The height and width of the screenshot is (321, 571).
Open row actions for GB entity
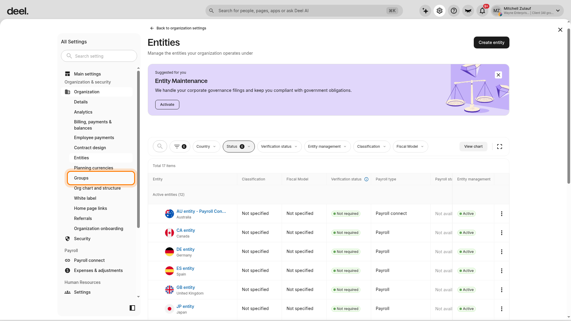(x=502, y=290)
